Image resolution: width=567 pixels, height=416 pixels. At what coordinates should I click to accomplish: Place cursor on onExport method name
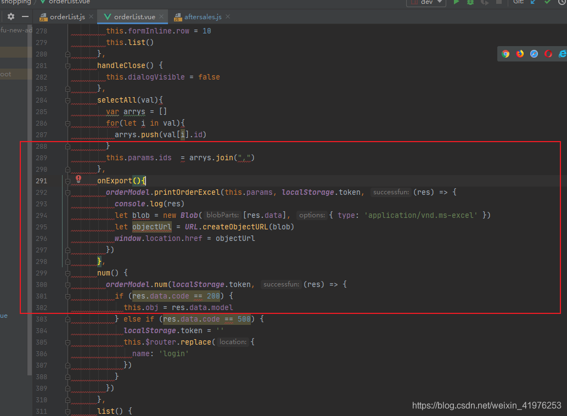(x=114, y=181)
